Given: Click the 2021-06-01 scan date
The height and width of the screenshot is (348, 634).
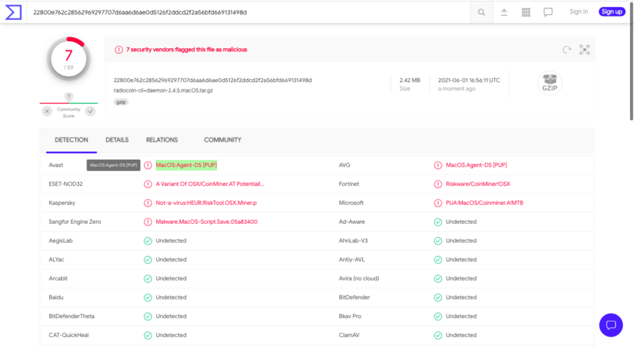Looking at the screenshot, I should pos(469,81).
